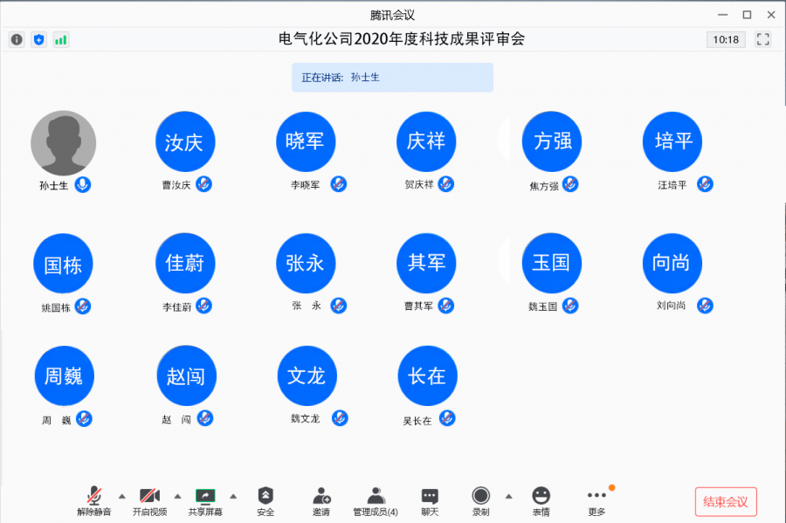Viewport: 786px width, 523px height.
Task: Open the 安全 security settings
Action: point(265,501)
